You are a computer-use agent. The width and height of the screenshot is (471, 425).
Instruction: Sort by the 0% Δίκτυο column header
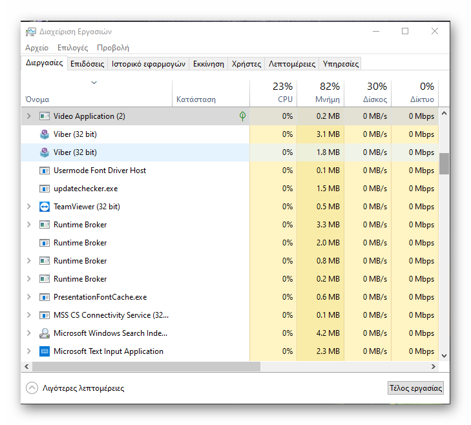coord(415,93)
